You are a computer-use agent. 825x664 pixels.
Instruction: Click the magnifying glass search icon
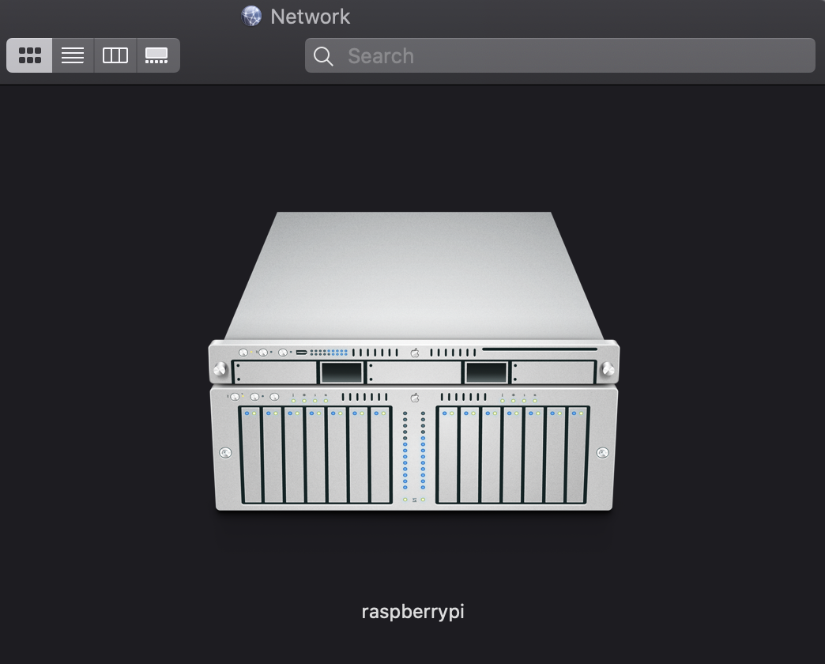click(323, 56)
